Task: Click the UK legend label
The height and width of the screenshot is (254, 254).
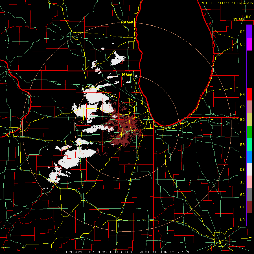Action: (242, 44)
